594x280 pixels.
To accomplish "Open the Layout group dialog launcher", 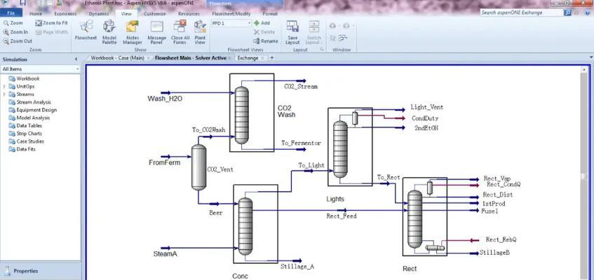I will point(322,50).
